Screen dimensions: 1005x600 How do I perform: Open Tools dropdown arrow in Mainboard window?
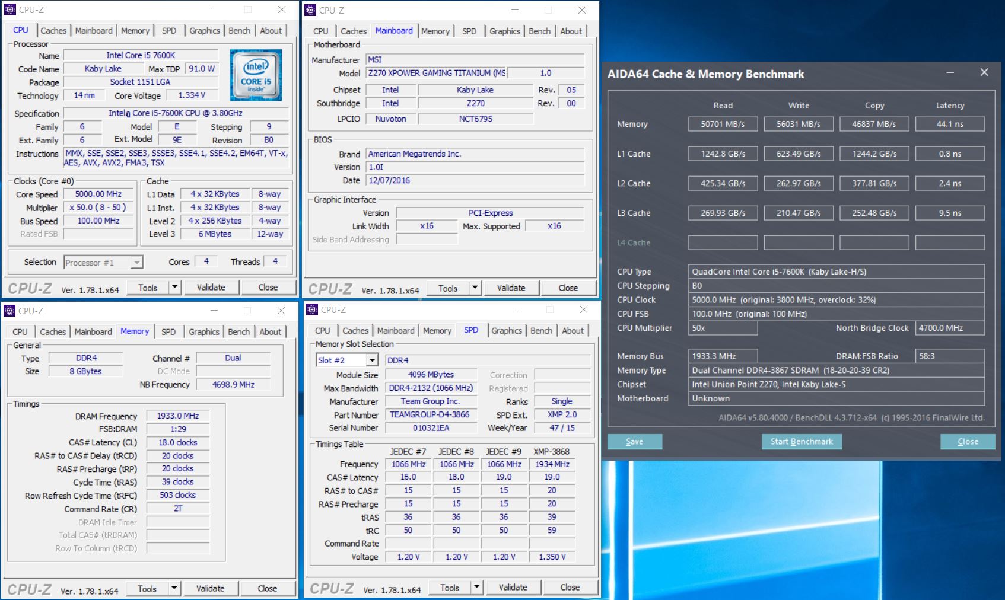point(475,288)
